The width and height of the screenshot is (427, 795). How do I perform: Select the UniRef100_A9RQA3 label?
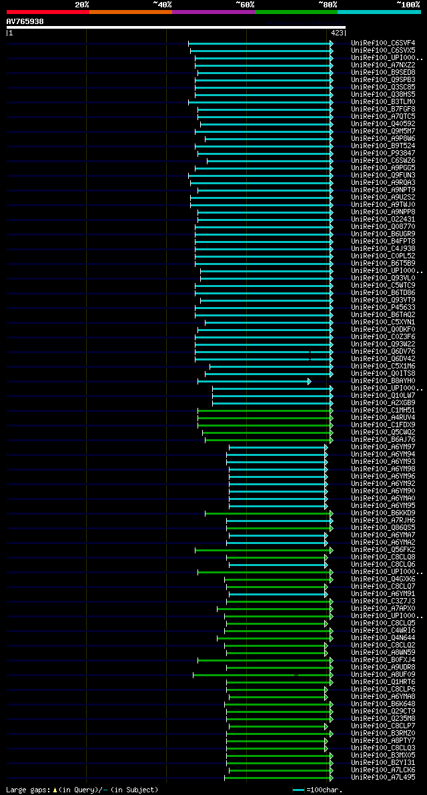(383, 183)
